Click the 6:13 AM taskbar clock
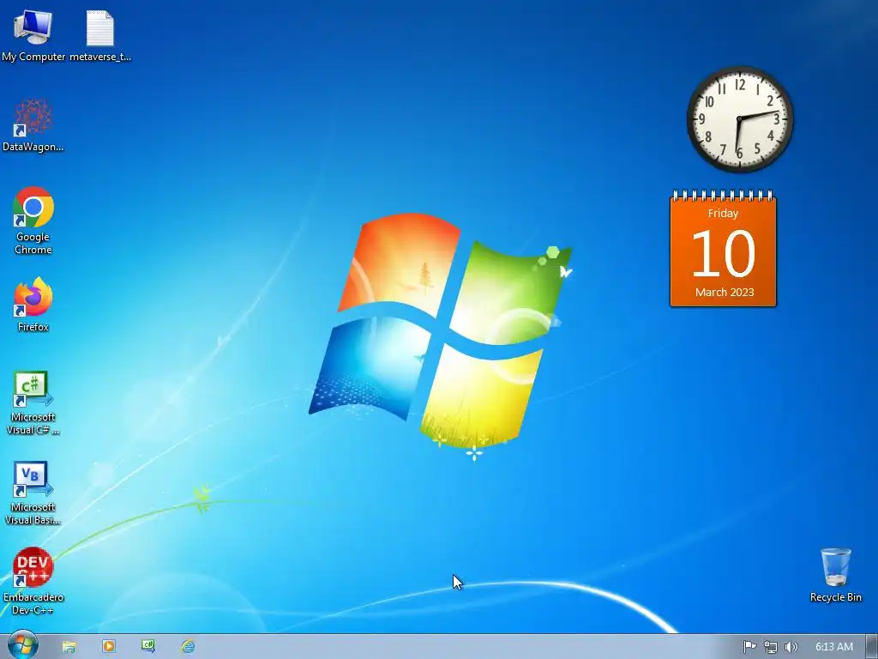Image resolution: width=878 pixels, height=659 pixels. 833,647
